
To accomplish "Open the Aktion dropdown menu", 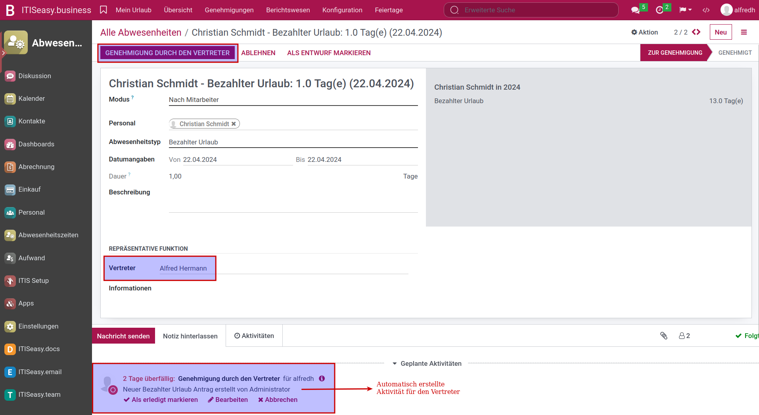I will tap(644, 32).
